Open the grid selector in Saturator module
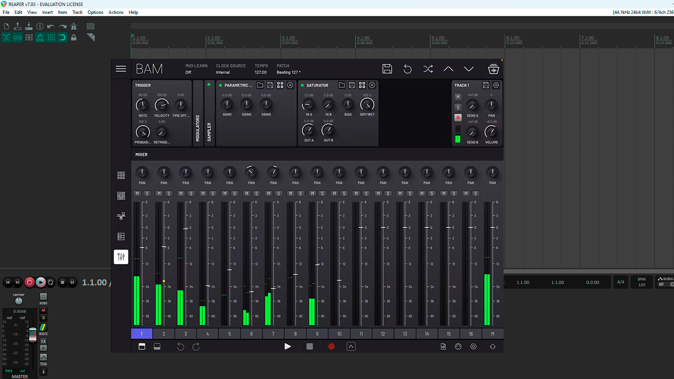674x379 pixels. tap(362, 85)
